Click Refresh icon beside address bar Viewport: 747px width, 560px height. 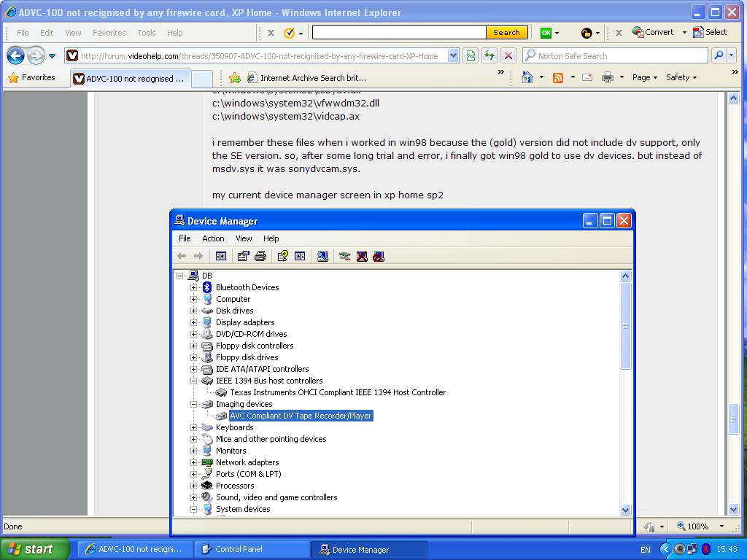click(489, 55)
